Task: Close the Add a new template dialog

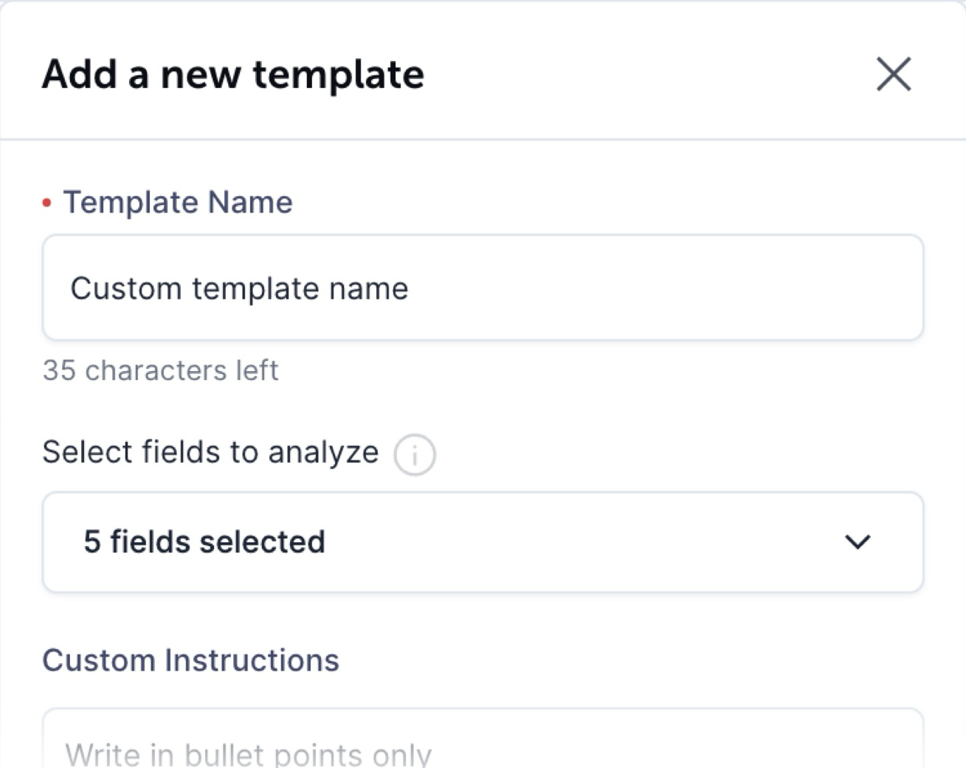Action: click(x=894, y=74)
